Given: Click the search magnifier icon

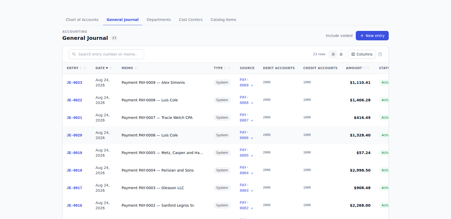Looking at the screenshot, I should pyautogui.click(x=74, y=54).
